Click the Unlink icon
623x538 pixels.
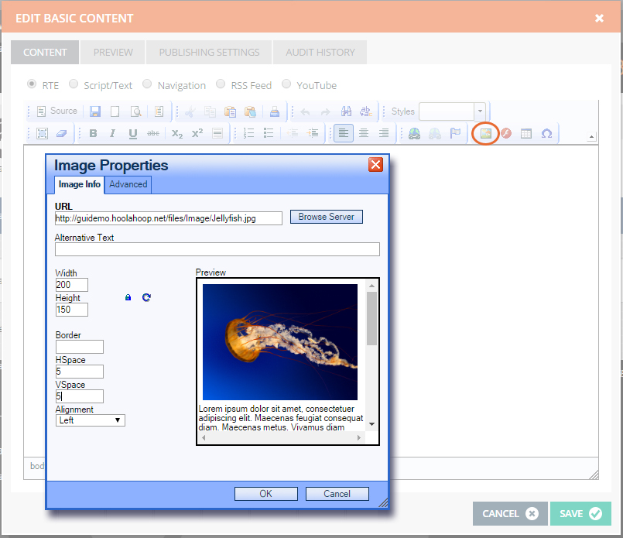coord(435,133)
